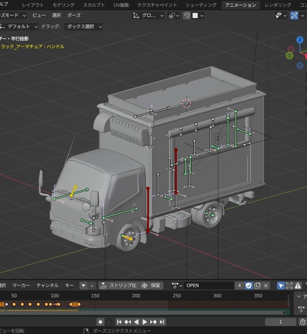Duplicate the action with the new copy icon
The image size is (307, 334).
[x=258, y=285]
